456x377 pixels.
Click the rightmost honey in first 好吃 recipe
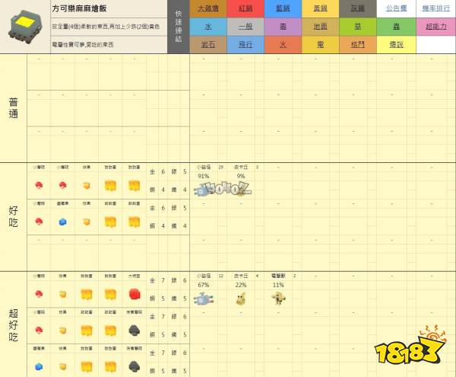pos(135,186)
